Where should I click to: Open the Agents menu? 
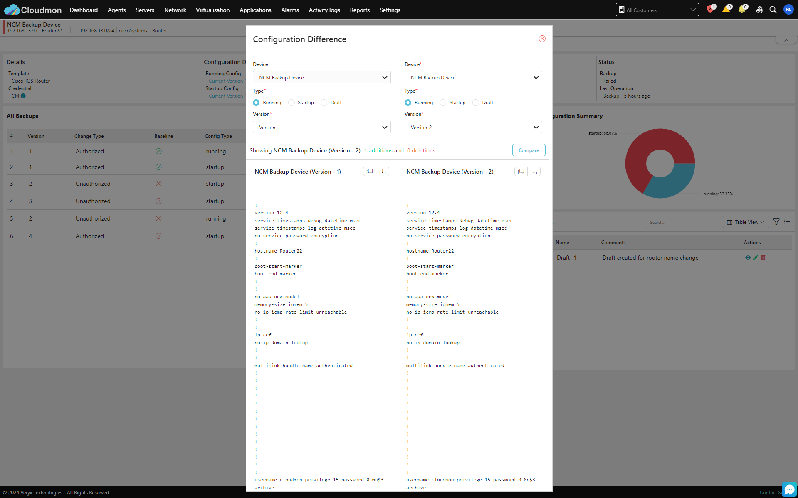pos(116,10)
